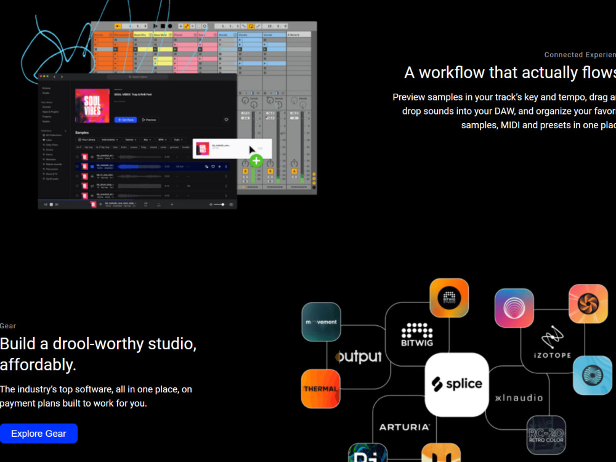Click the orange-red swirl plugin tile
Viewport: 616px width, 462px height.
pyautogui.click(x=588, y=304)
